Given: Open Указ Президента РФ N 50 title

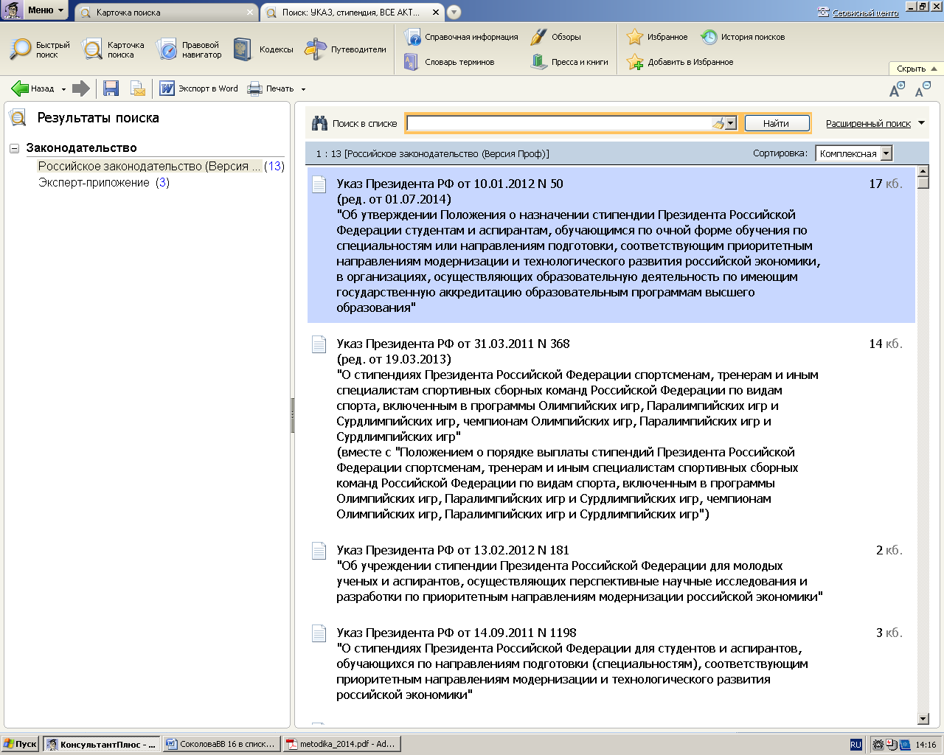Looking at the screenshot, I should [450, 184].
